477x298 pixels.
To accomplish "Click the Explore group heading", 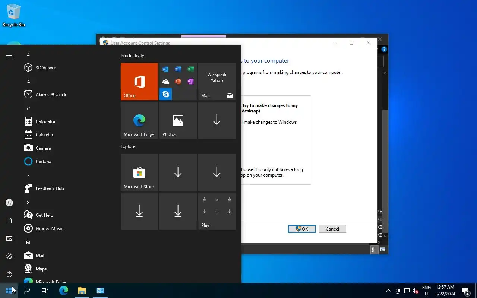I will (x=128, y=146).
